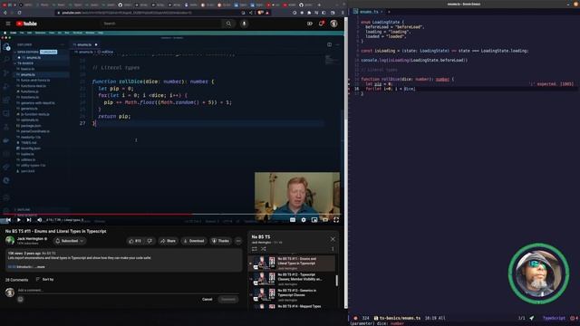
Task: Click the enums.ts tab in right editor
Action: coord(369,12)
